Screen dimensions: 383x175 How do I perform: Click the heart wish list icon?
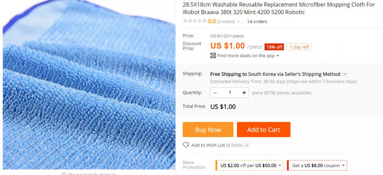(186, 145)
